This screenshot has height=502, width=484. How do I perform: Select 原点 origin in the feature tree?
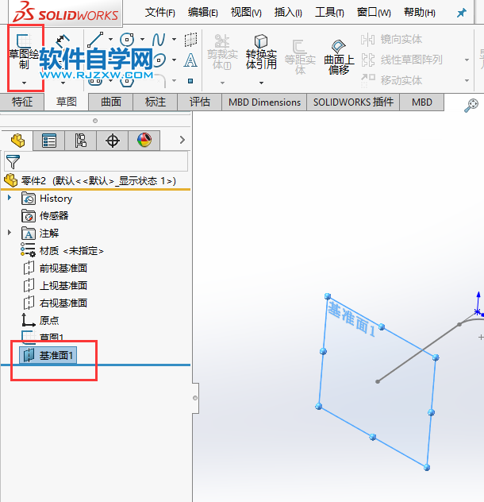click(40, 320)
